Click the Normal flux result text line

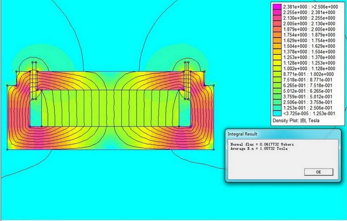coord(259,144)
